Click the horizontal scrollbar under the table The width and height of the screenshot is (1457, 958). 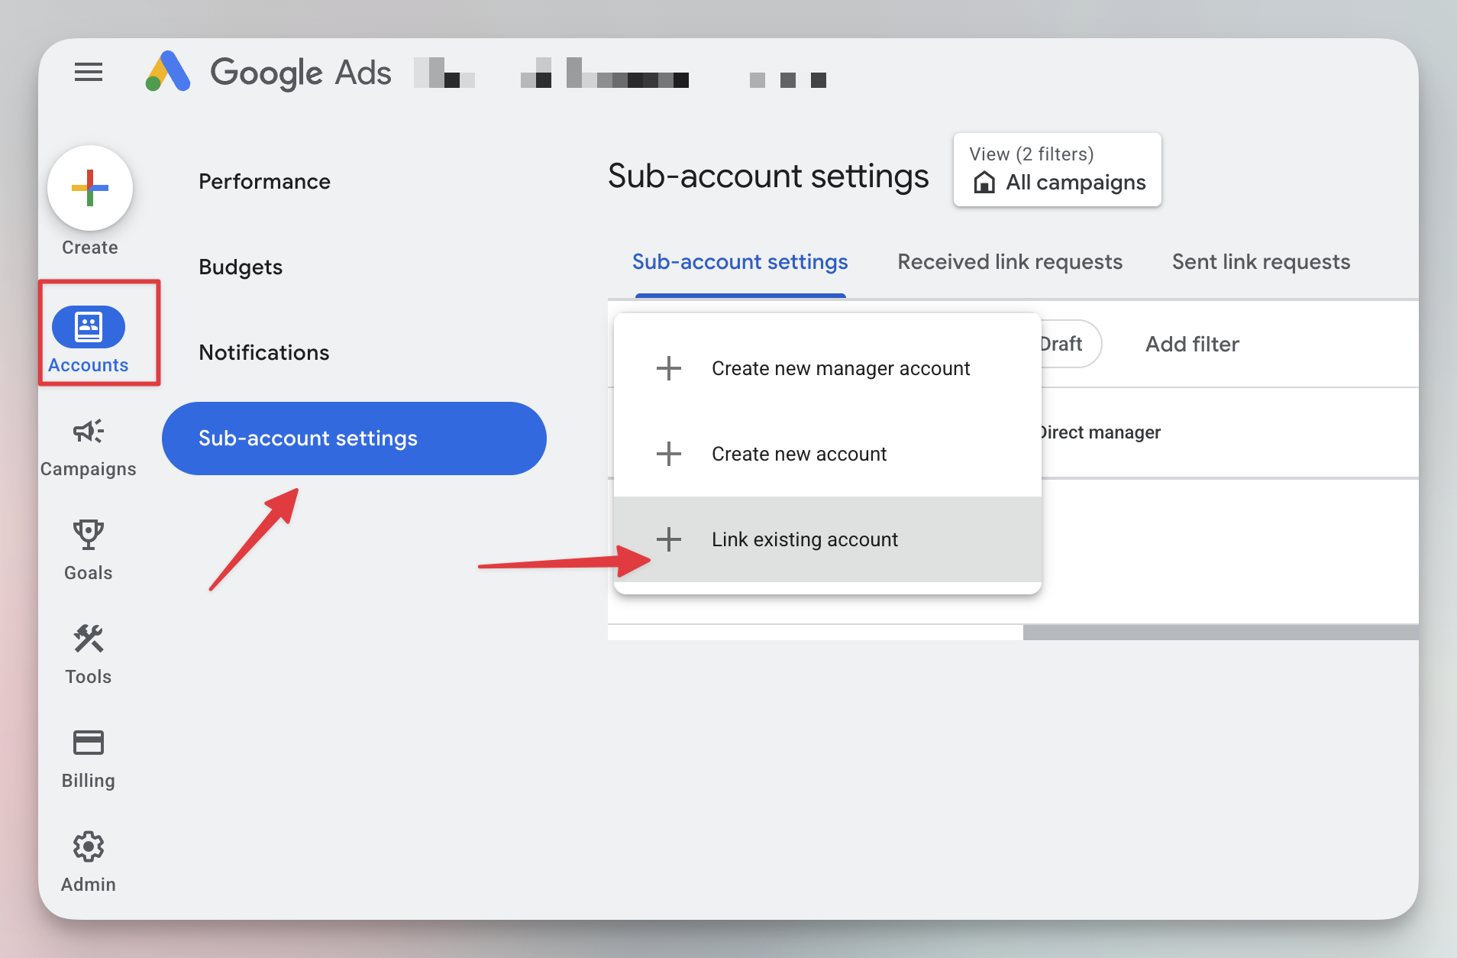point(1220,633)
